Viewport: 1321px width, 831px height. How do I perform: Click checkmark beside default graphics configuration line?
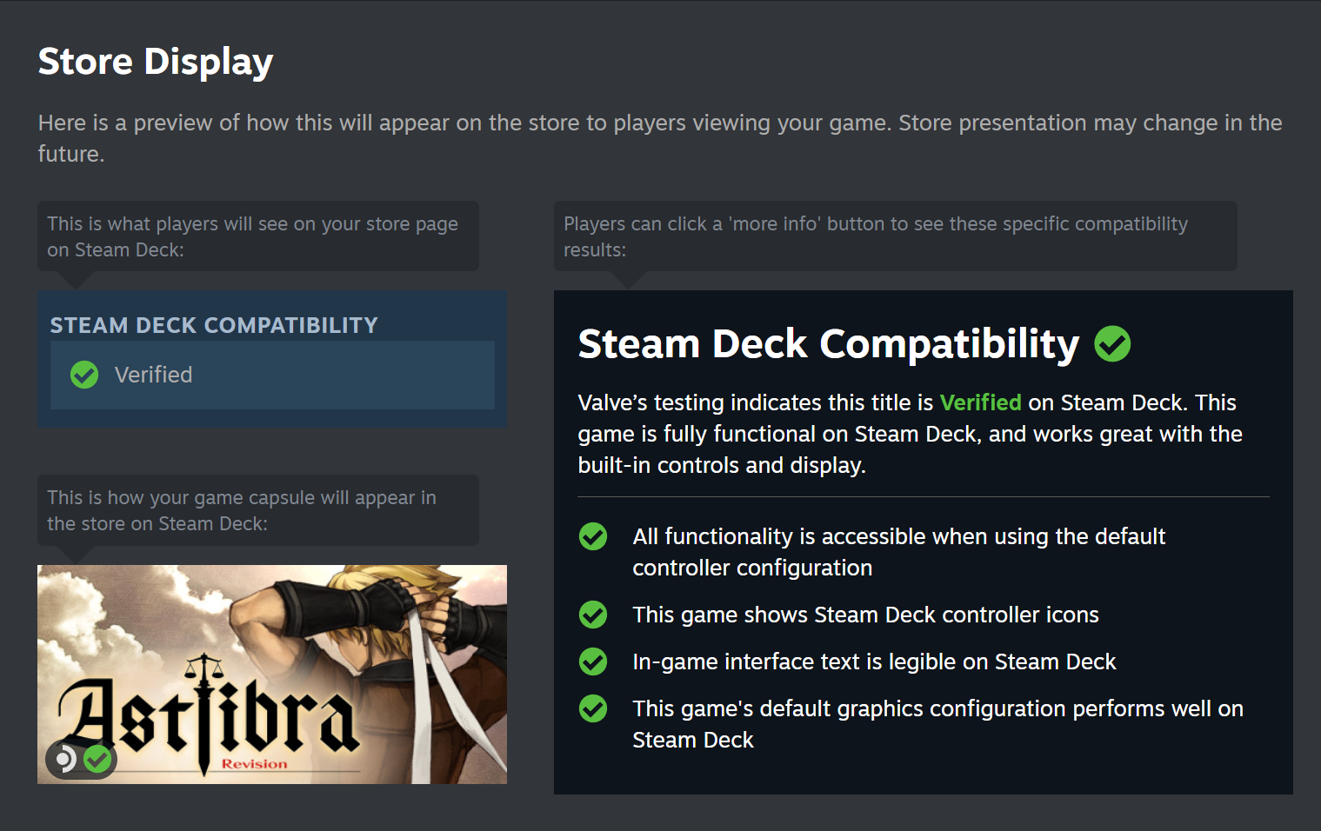pos(593,708)
